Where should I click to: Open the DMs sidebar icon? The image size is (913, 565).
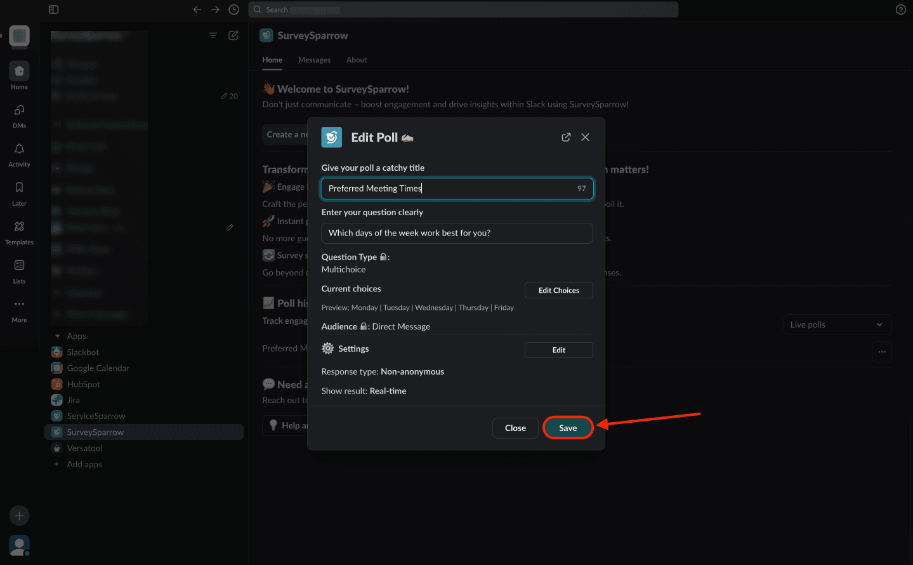(x=19, y=110)
